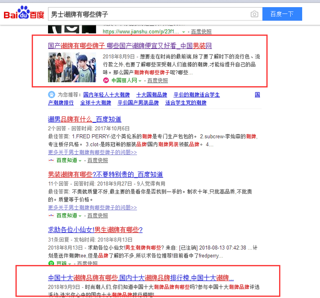Screen dimensions: 320x298
Task: Select the date text 2018年8月9日
Action: 119,56
